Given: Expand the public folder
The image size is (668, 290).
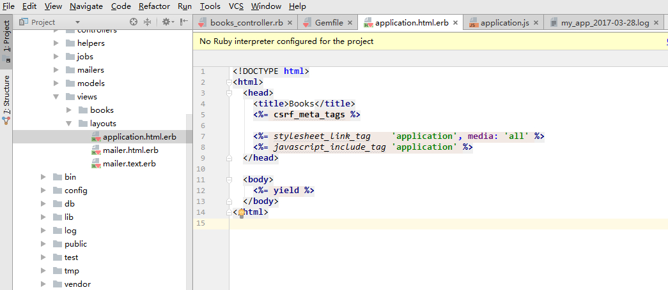Looking at the screenshot, I should [43, 244].
